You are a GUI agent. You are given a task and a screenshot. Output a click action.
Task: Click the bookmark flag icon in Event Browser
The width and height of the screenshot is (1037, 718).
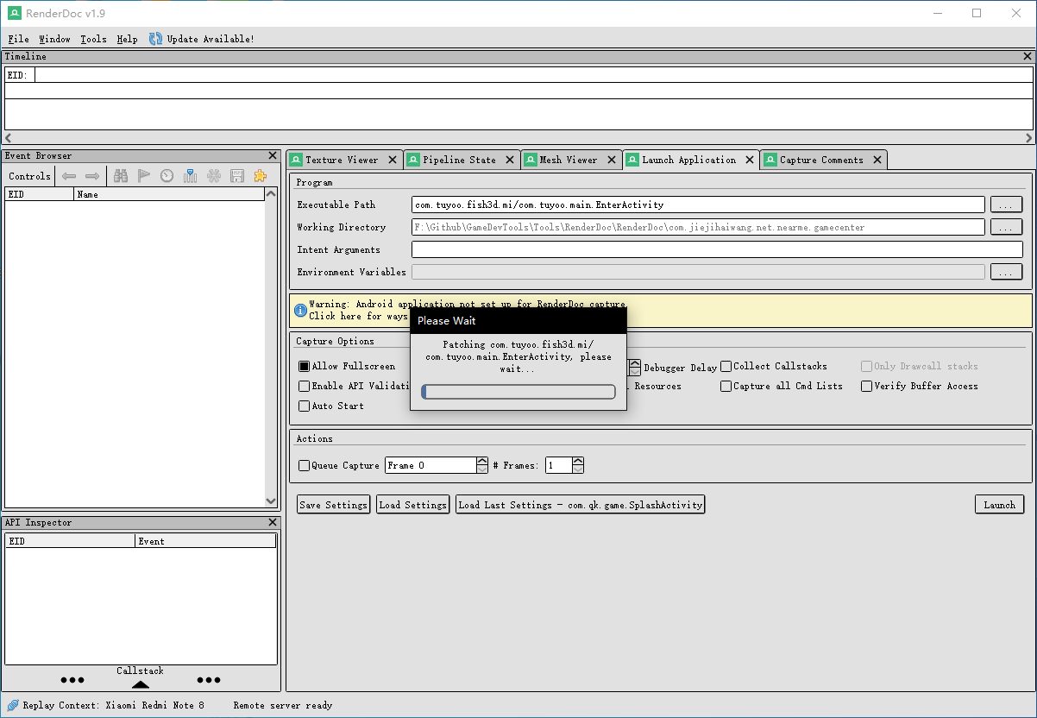click(144, 176)
